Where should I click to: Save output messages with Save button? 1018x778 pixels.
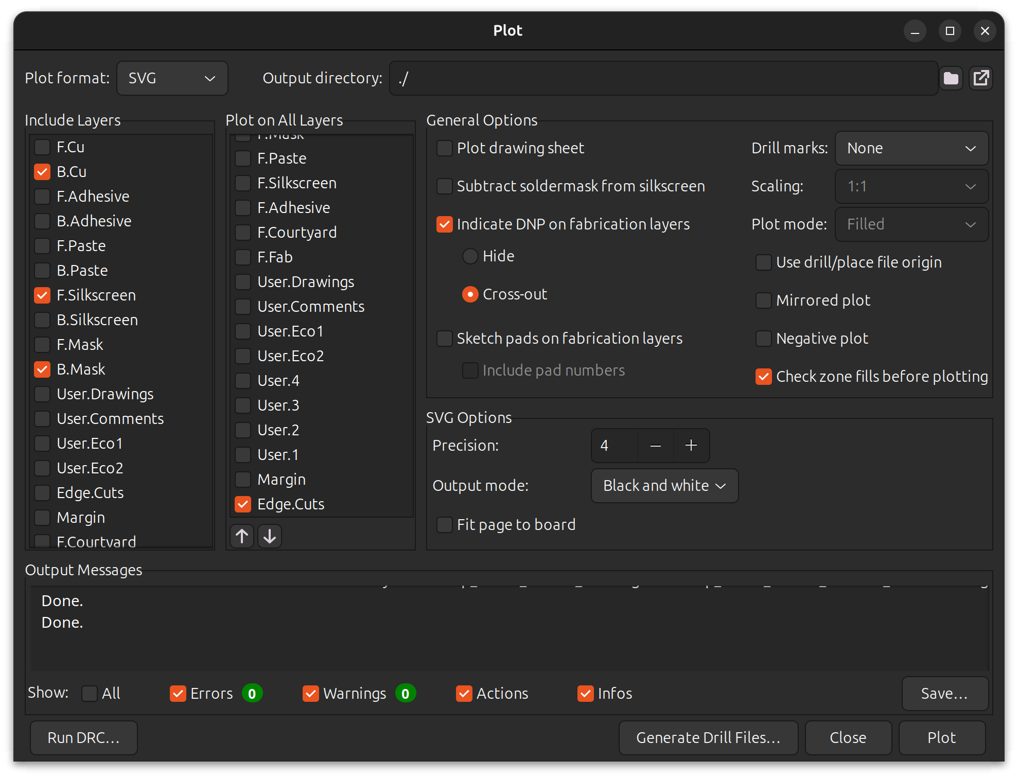pos(944,694)
